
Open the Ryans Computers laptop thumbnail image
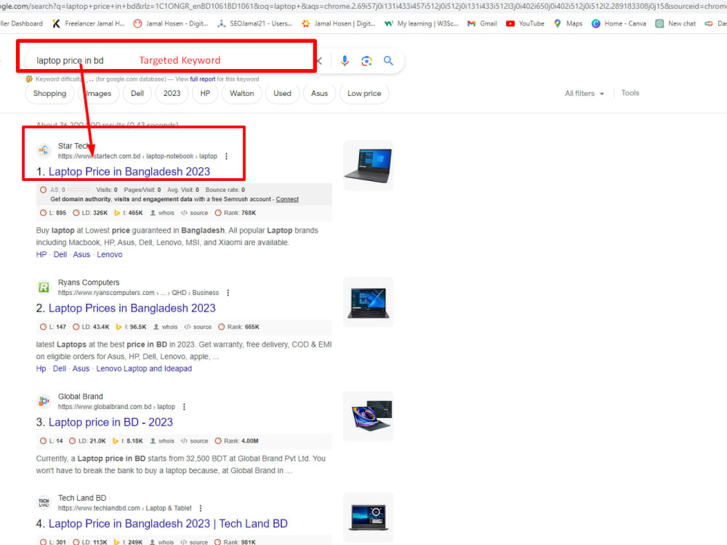[368, 302]
